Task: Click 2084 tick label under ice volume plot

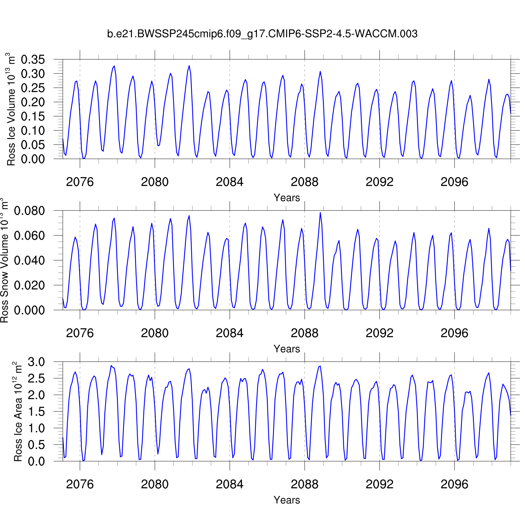Action: click(230, 182)
